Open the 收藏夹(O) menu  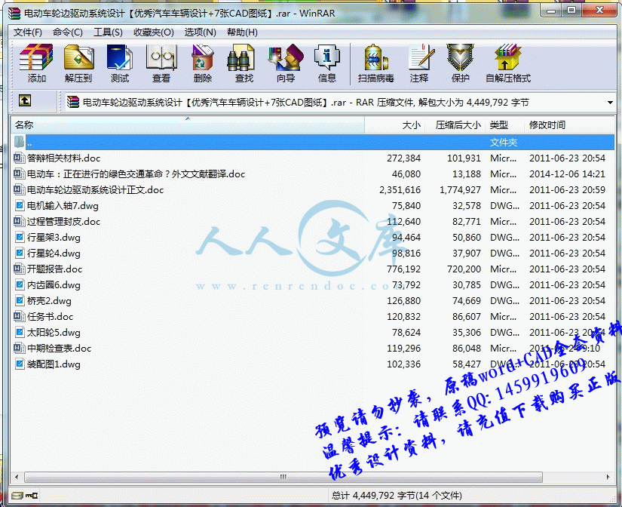tap(154, 32)
